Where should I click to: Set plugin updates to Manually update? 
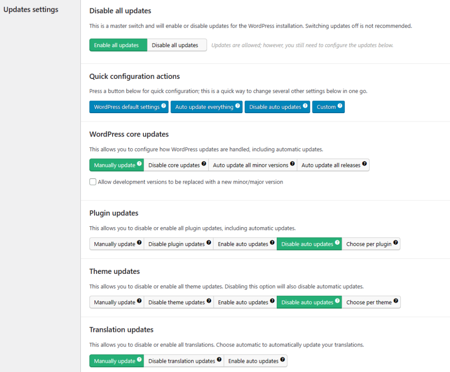pos(116,244)
